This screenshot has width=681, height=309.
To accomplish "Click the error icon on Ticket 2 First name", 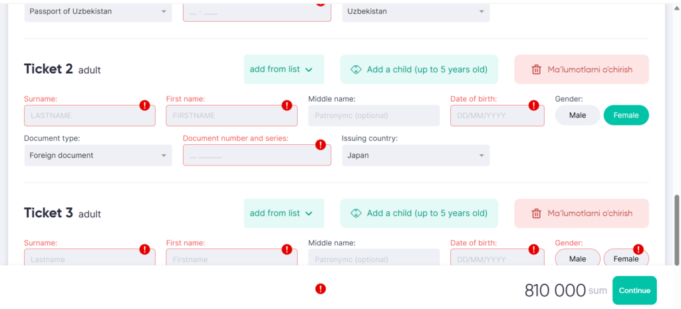I will pyautogui.click(x=287, y=105).
